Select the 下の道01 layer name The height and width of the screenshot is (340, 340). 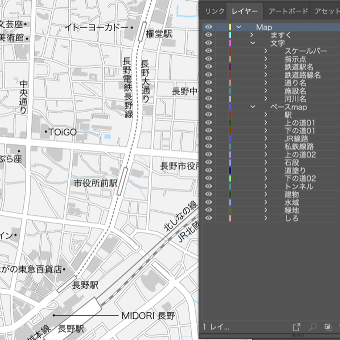click(300, 131)
